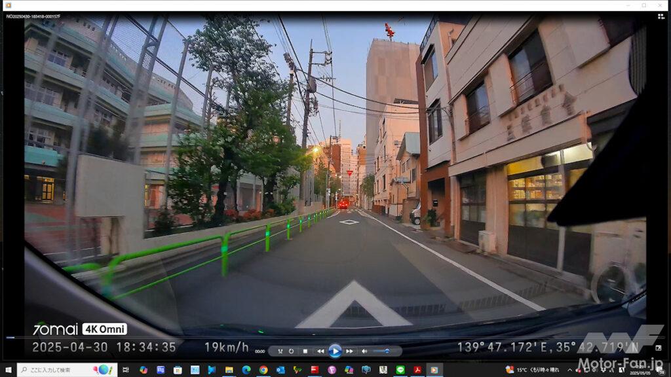Open File Explorer from taskbar
671x377 pixels.
[229, 370]
